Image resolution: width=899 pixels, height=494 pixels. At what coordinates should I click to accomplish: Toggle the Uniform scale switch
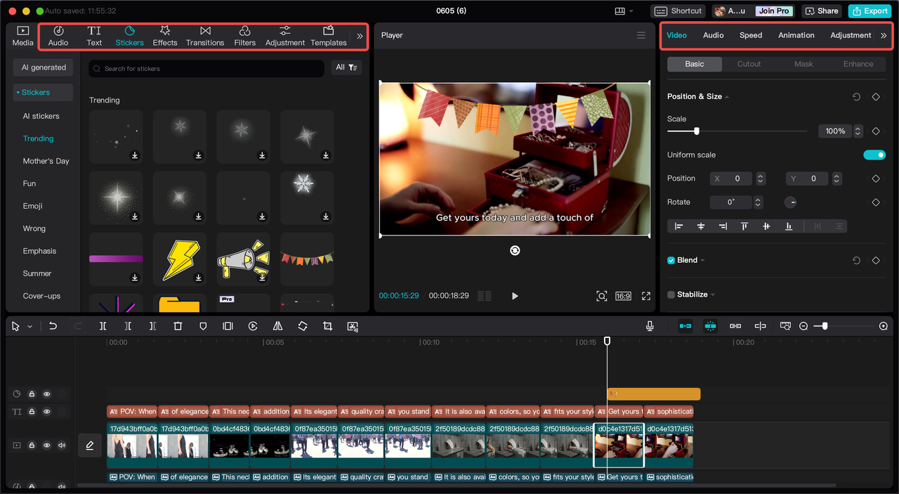tap(874, 155)
